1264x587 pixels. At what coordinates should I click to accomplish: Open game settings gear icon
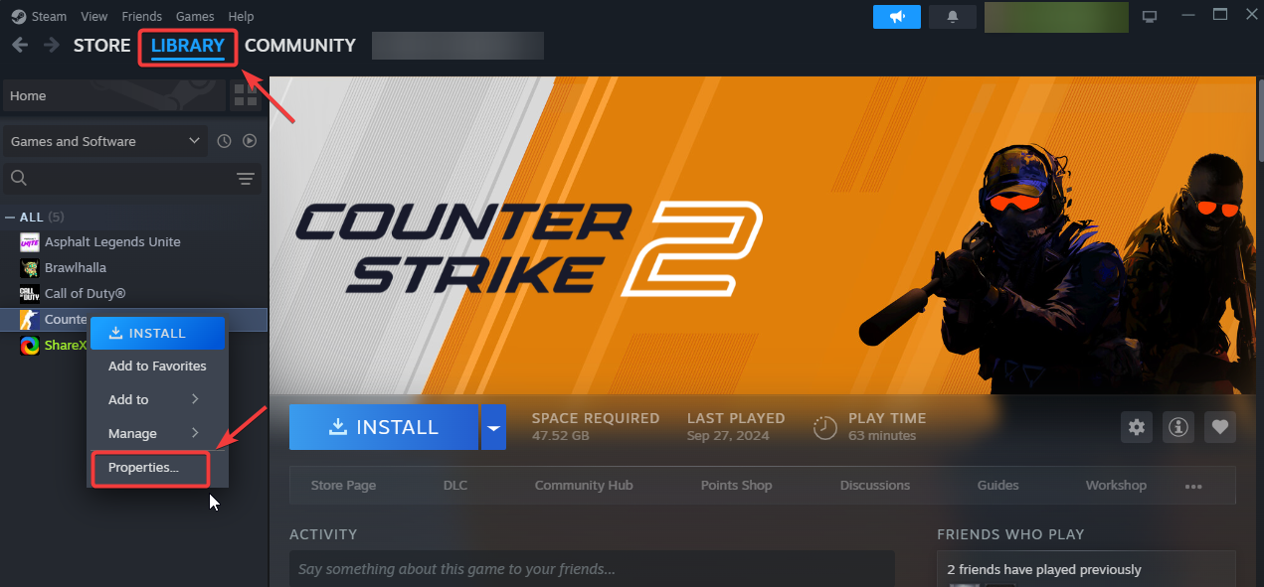[x=1137, y=427]
